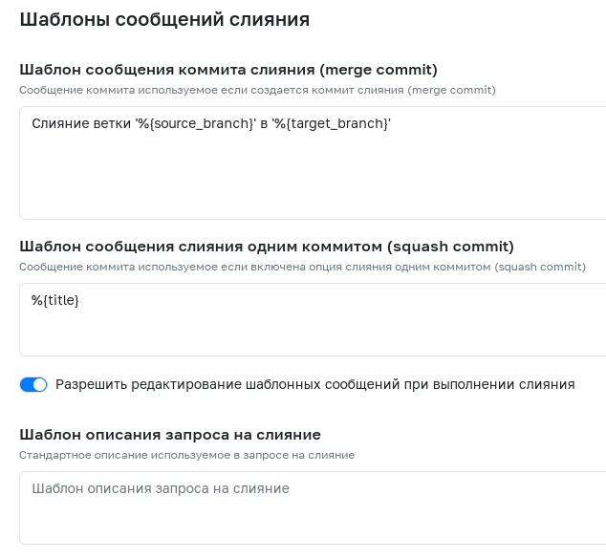Image resolution: width=606 pixels, height=560 pixels.
Task: Toggle the switch allowing template message editing
Action: point(33,384)
